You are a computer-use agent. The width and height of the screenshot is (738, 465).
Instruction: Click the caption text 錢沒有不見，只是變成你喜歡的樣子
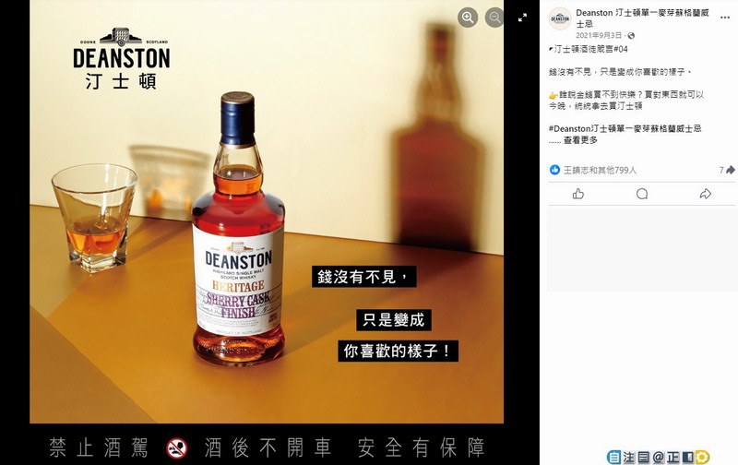(620, 72)
